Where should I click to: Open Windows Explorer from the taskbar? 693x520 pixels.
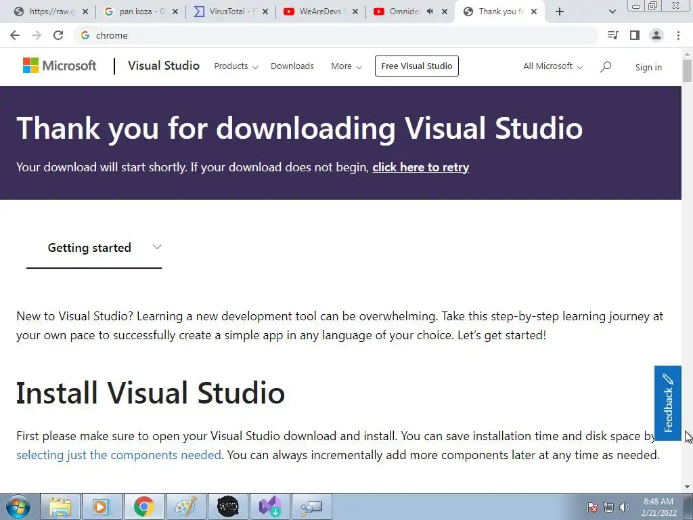[x=60, y=506]
